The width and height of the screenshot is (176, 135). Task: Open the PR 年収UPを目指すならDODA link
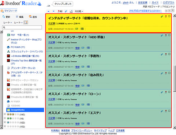point(146,11)
